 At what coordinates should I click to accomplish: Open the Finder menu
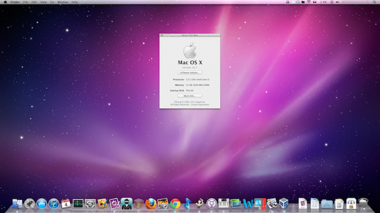[x=15, y=2]
